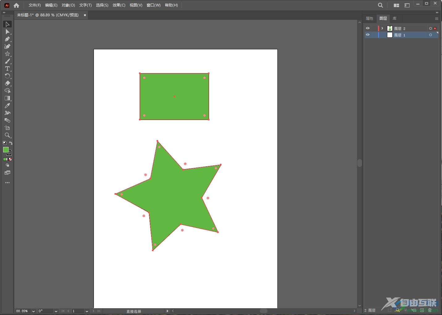
Task: Select the Selection tool (black arrow)
Action: (7, 24)
